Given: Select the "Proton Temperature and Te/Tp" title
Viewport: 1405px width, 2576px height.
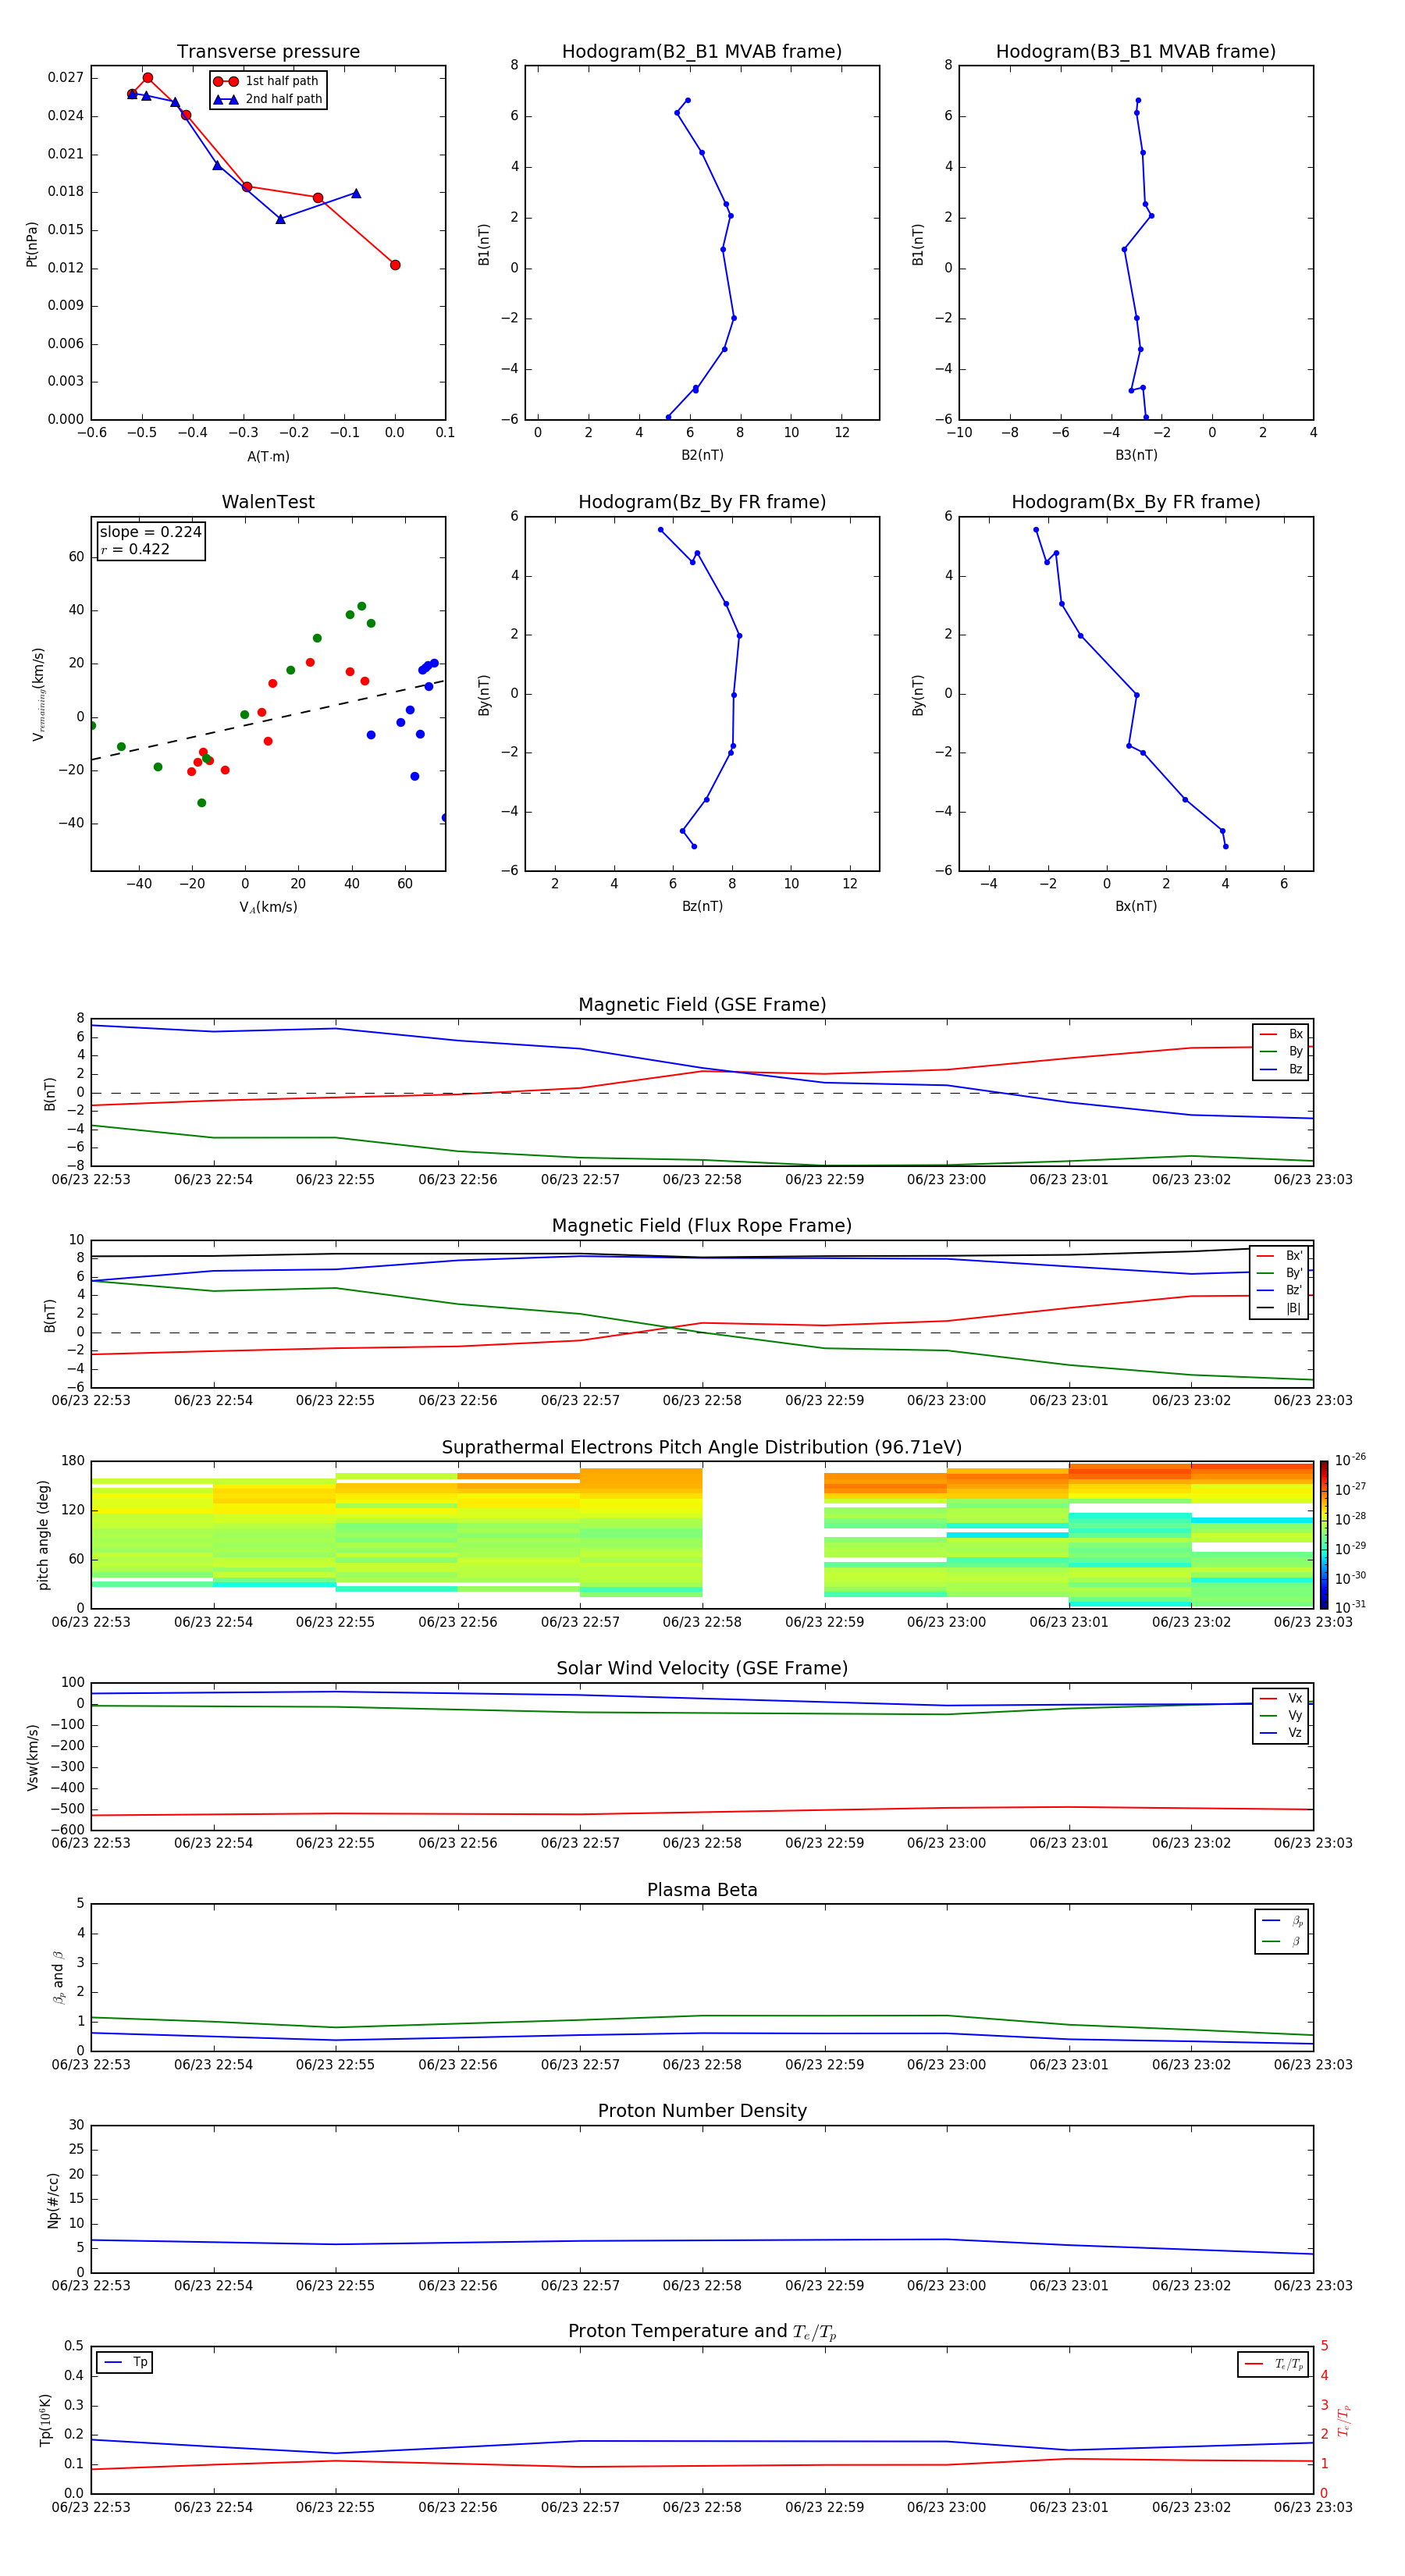Looking at the screenshot, I should 702,2332.
